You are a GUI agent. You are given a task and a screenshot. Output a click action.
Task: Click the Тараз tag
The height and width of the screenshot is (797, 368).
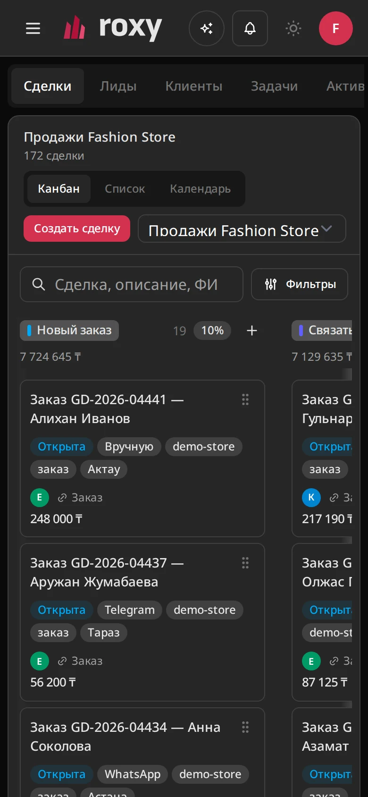104,633
